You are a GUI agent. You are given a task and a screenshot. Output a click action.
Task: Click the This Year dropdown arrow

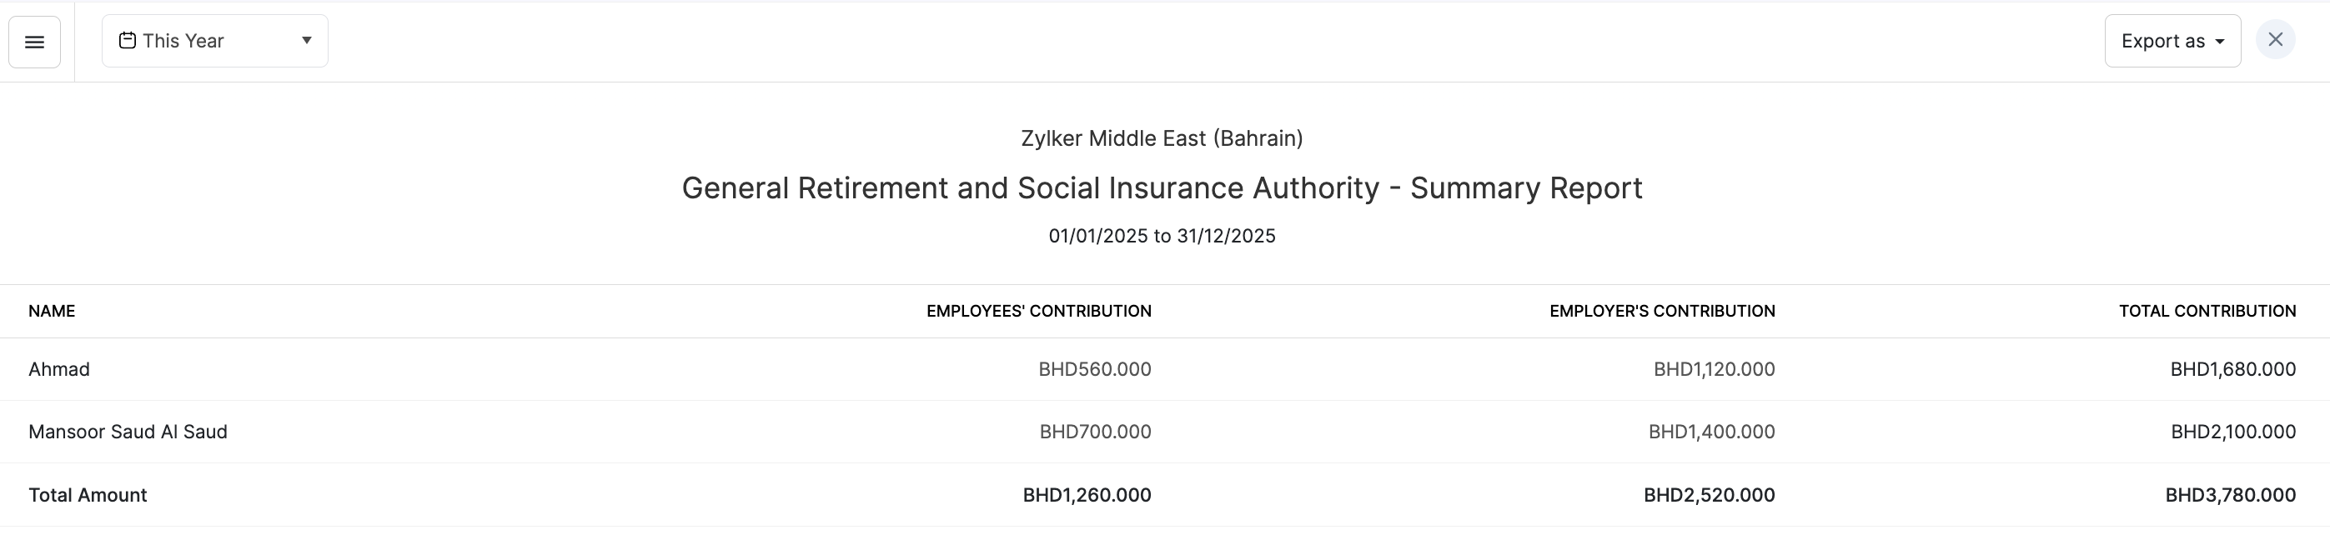tap(307, 41)
